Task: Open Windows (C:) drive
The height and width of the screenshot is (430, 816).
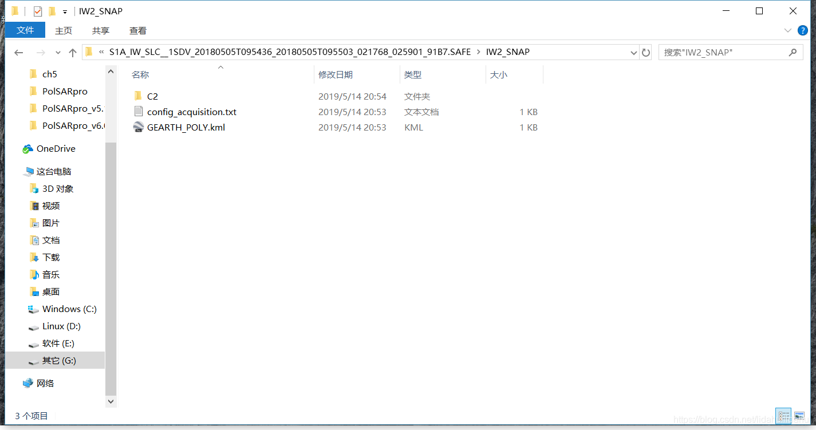Action: [x=69, y=309]
